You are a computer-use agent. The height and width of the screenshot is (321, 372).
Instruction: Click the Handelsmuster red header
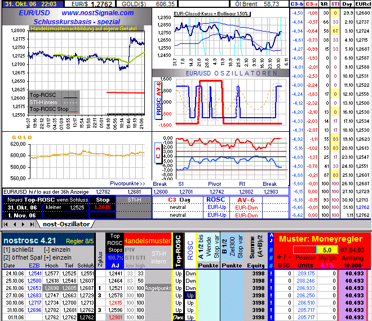148,241
